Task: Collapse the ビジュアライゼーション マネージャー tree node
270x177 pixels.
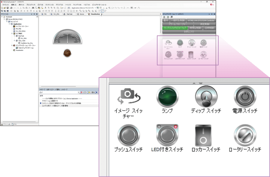Action: pos(12,45)
